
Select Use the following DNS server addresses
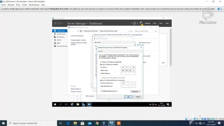(112, 80)
